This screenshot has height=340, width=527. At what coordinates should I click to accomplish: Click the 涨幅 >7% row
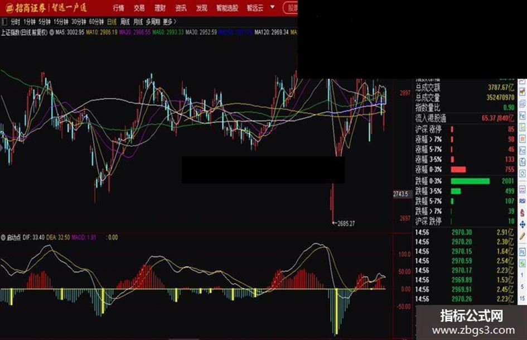coord(465,139)
